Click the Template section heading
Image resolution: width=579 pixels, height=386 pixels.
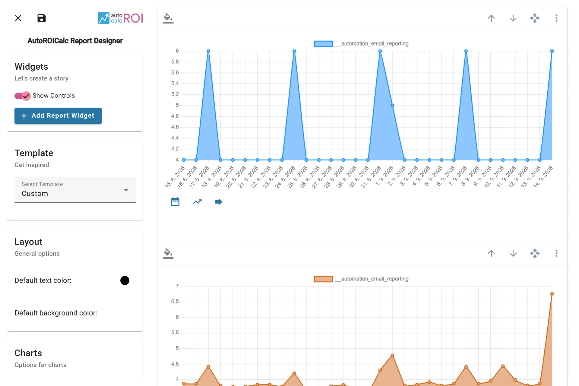(x=34, y=153)
